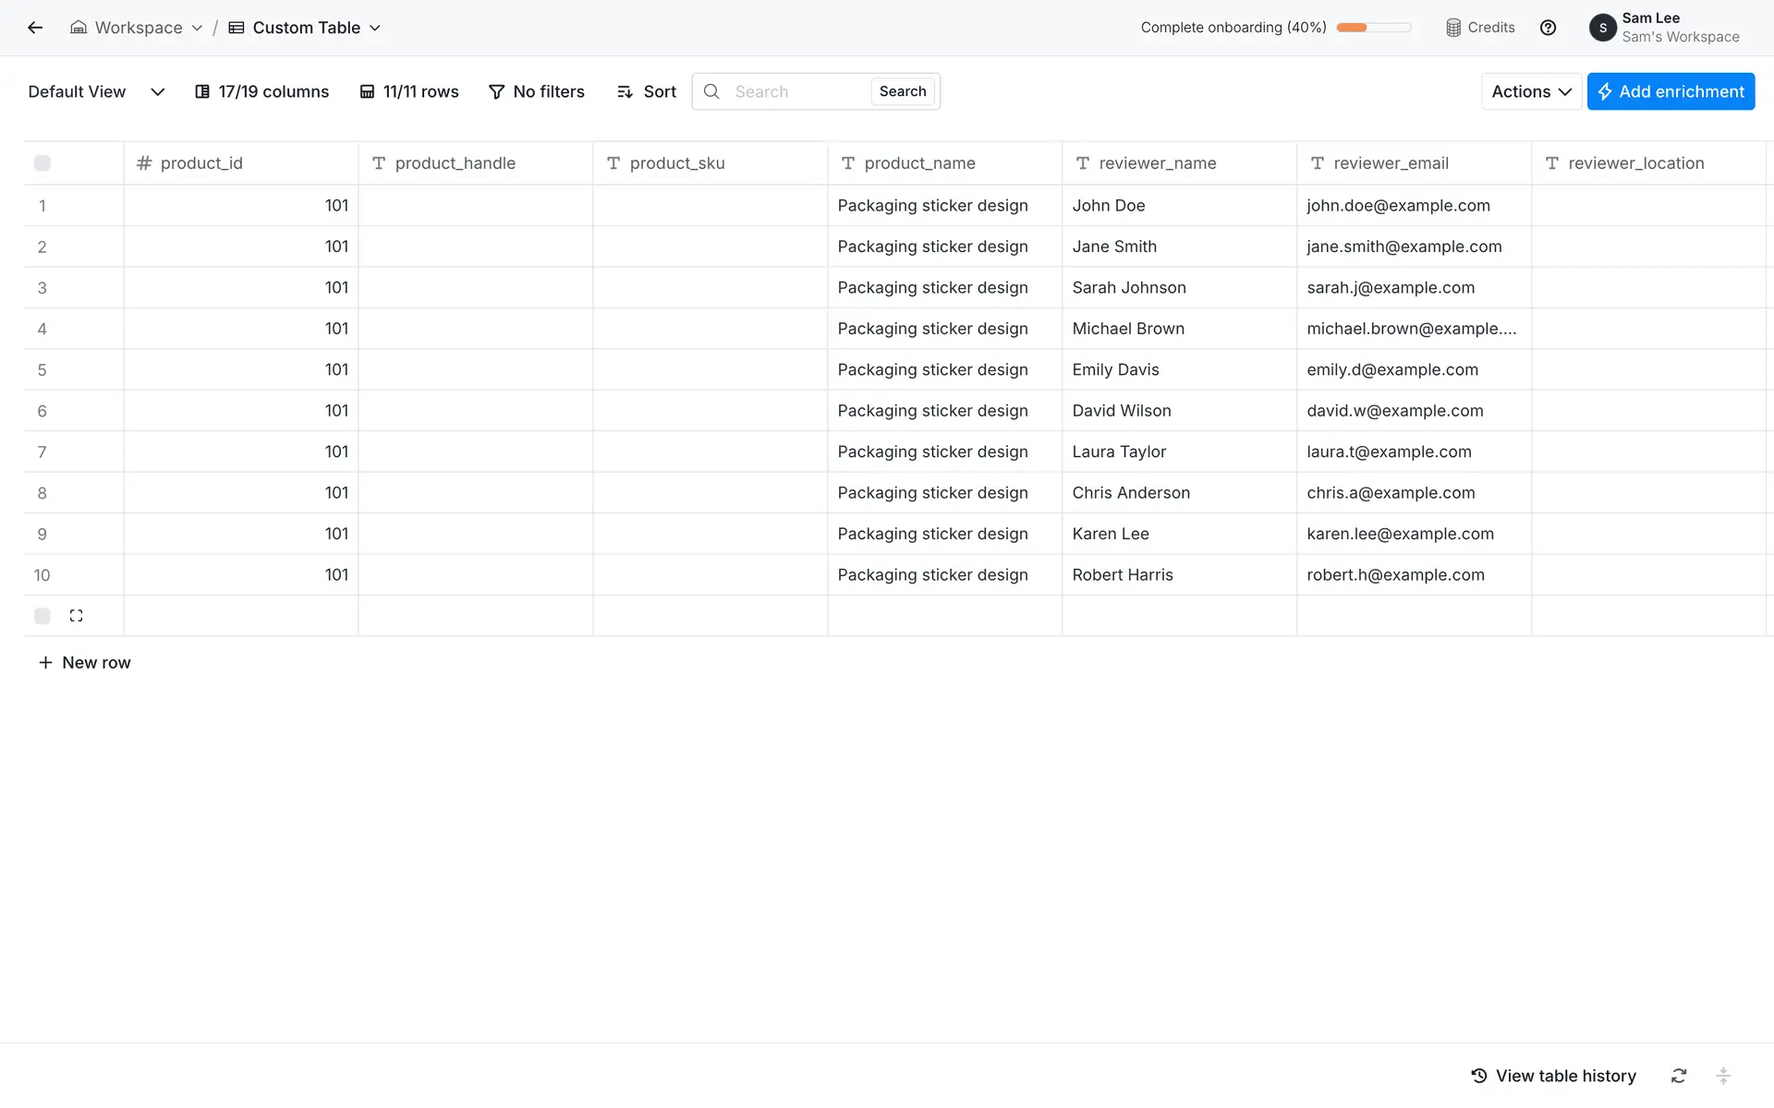Viewport: 1774px width, 1108px height.
Task: Check the empty bottom row checkbox
Action: (43, 616)
